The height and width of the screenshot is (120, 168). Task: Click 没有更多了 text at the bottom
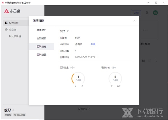[x=84, y=109]
